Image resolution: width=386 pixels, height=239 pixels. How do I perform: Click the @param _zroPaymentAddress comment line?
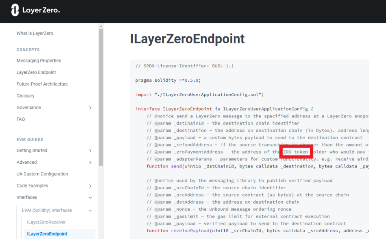click(x=257, y=152)
